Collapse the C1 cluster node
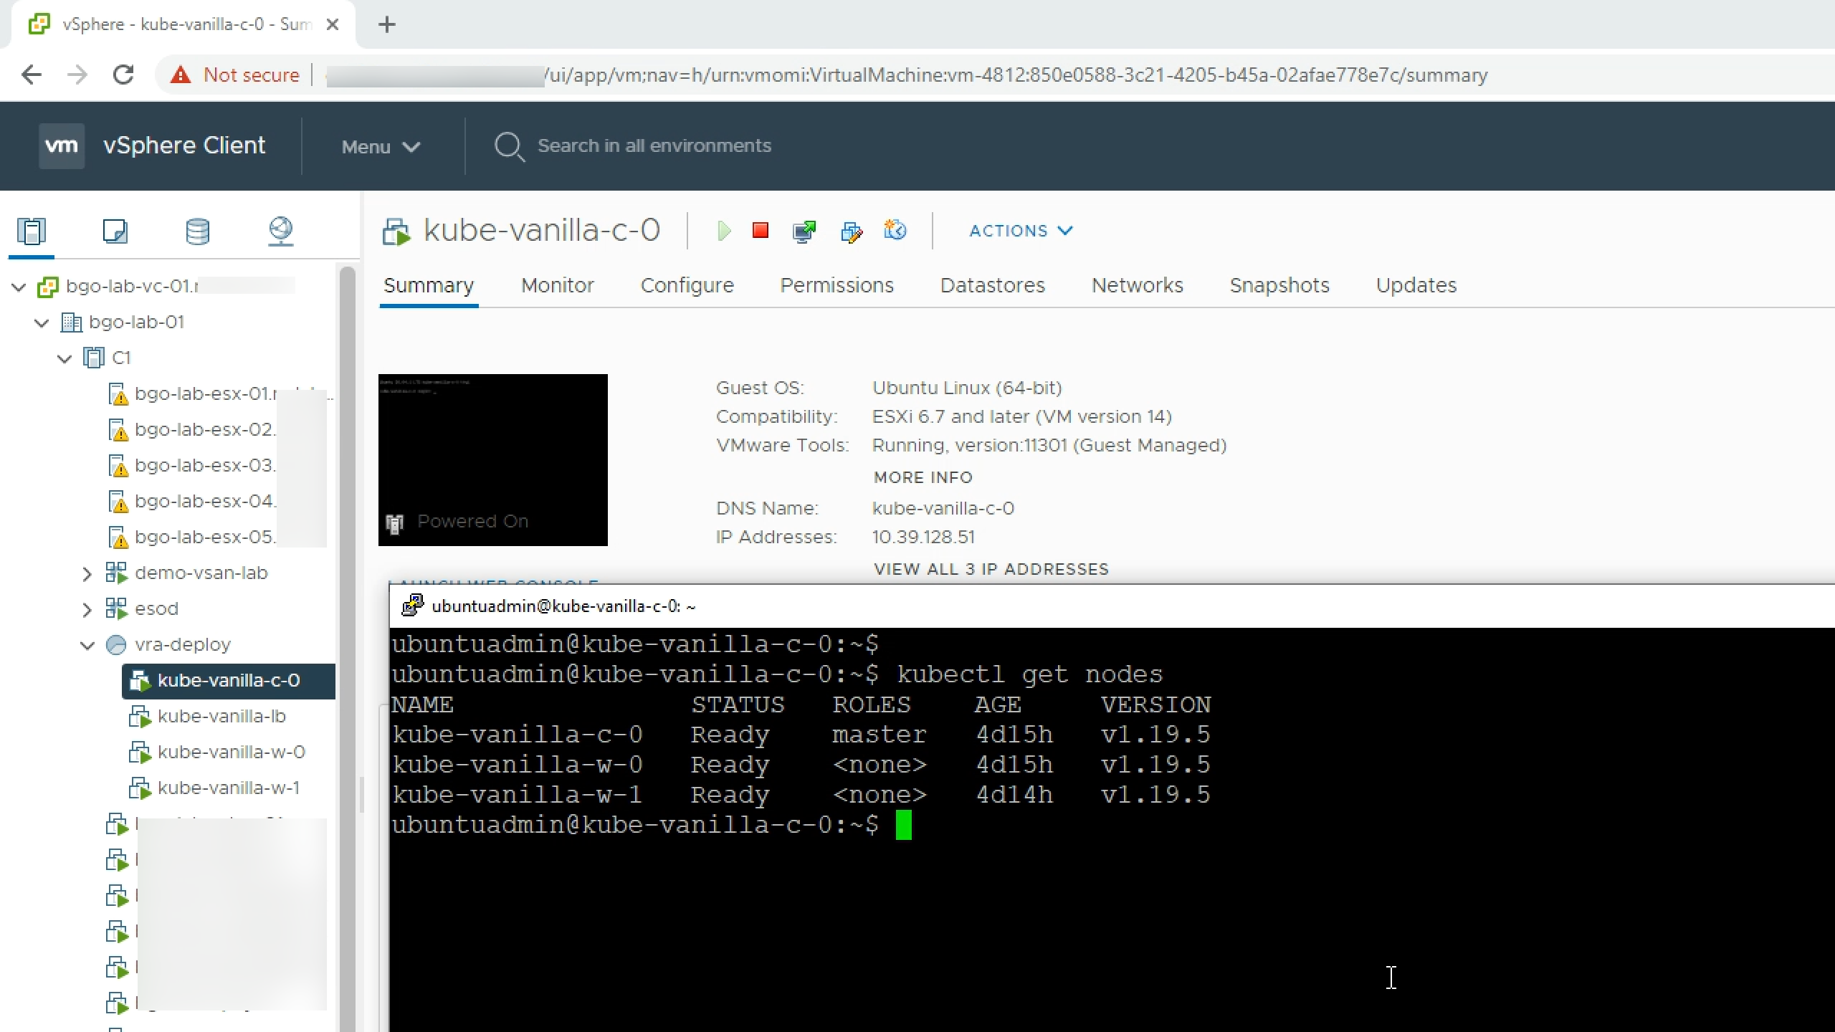 click(x=65, y=358)
